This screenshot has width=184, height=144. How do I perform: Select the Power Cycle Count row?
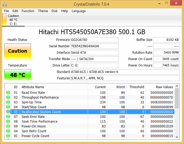(90, 136)
